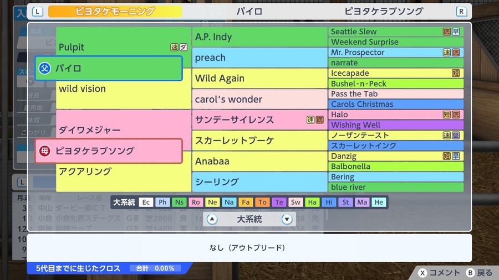Select the Ec lineage legend swatch
499x280 pixels.
click(146, 202)
